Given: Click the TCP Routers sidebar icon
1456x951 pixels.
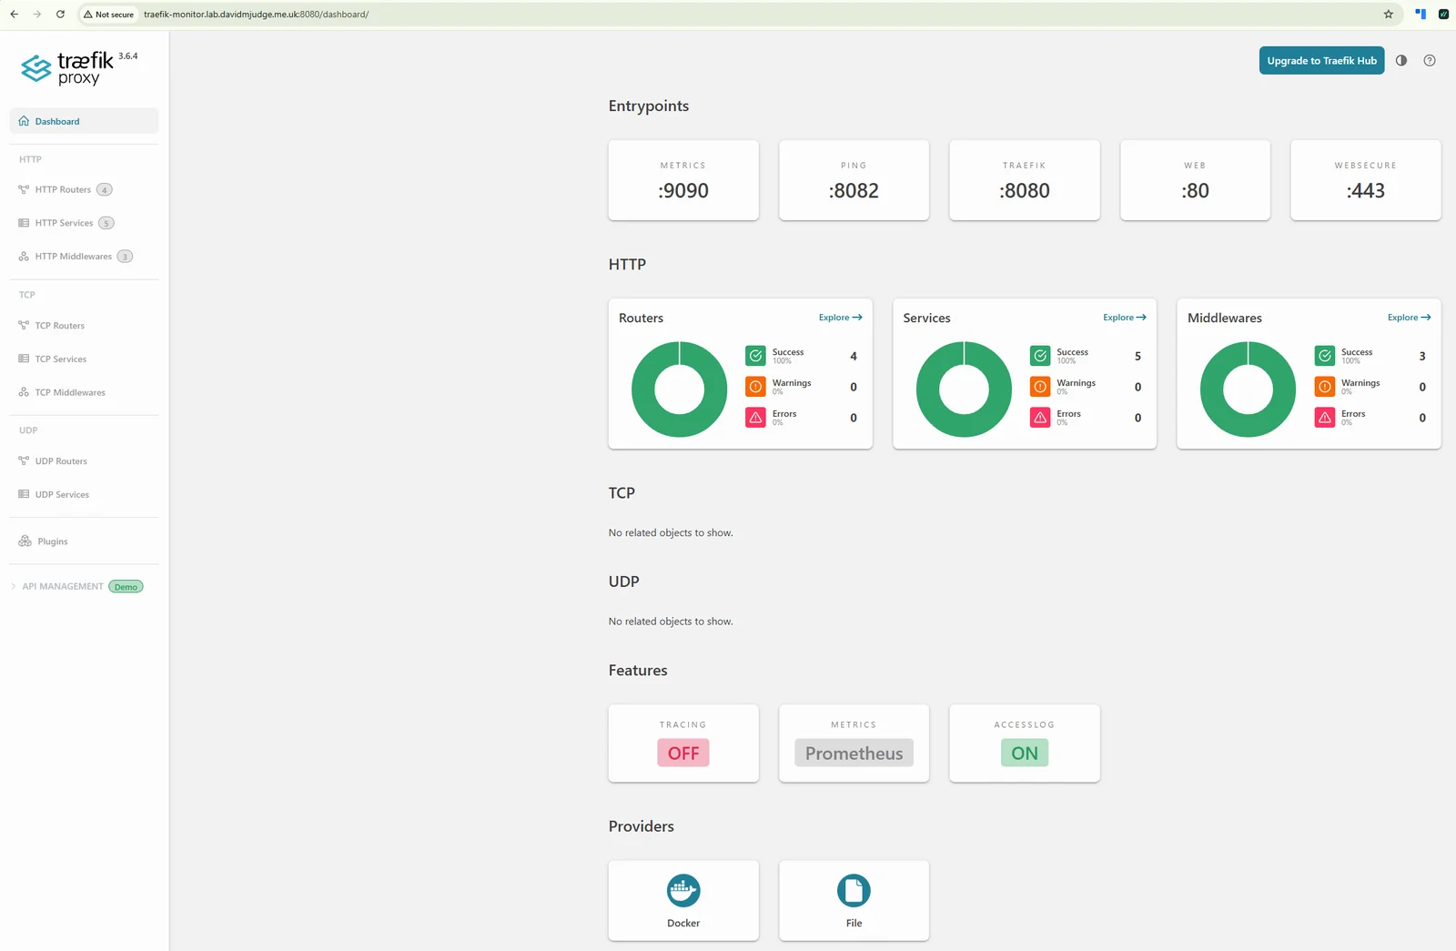Looking at the screenshot, I should 24,325.
